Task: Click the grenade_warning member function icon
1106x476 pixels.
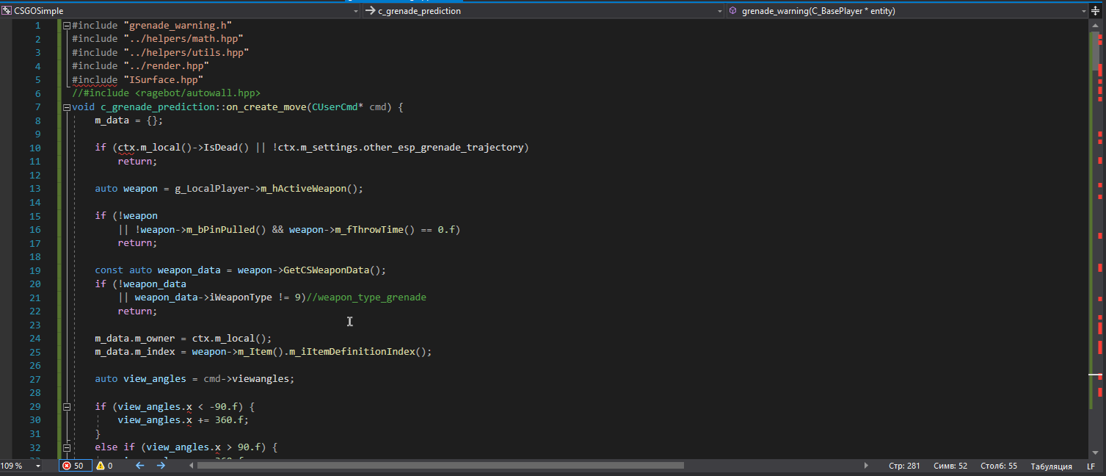Action: coord(733,11)
